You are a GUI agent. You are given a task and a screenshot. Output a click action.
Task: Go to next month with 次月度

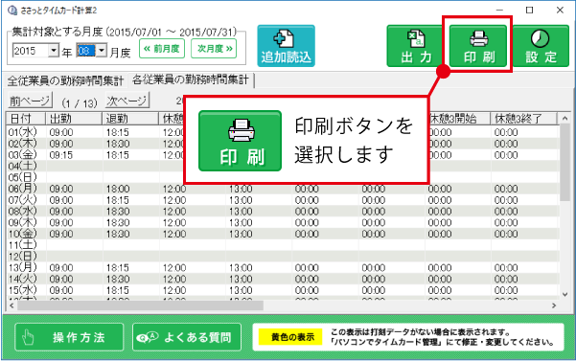pyautogui.click(x=214, y=49)
